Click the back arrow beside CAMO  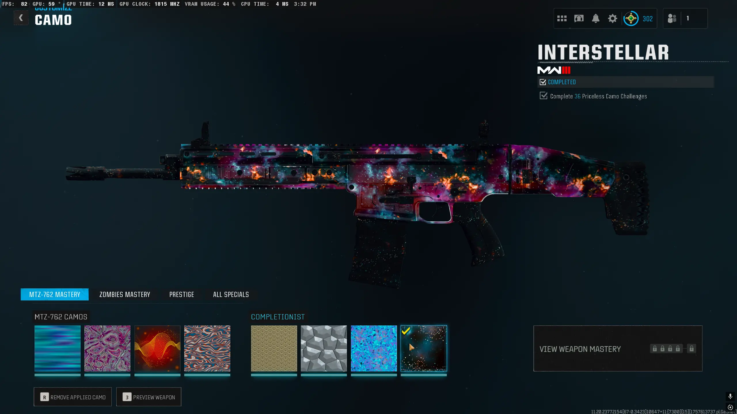coord(21,18)
